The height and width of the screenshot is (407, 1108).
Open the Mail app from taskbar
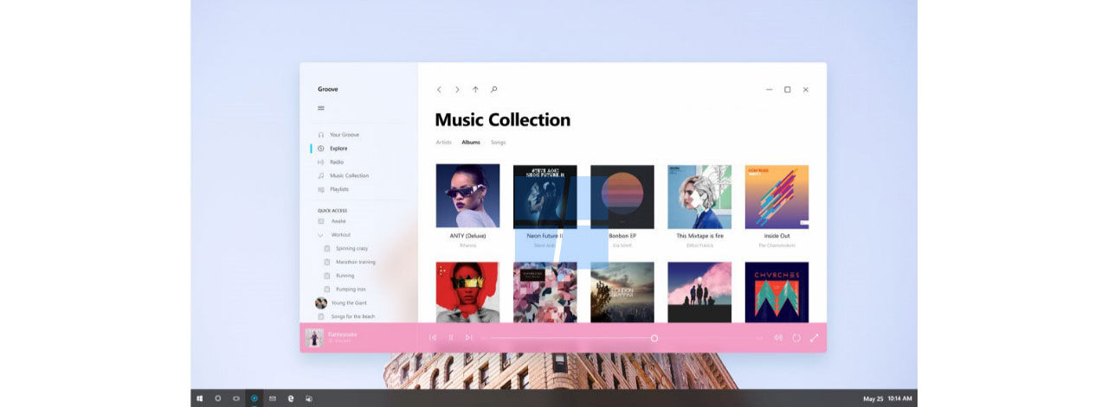272,398
